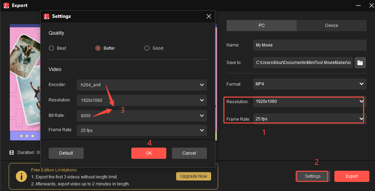Click the Upgrade Now button
375x191 pixels.
click(194, 176)
